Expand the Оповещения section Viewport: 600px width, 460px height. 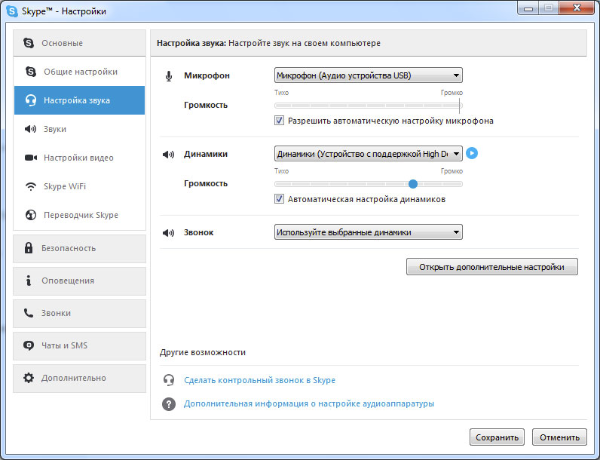click(80, 281)
